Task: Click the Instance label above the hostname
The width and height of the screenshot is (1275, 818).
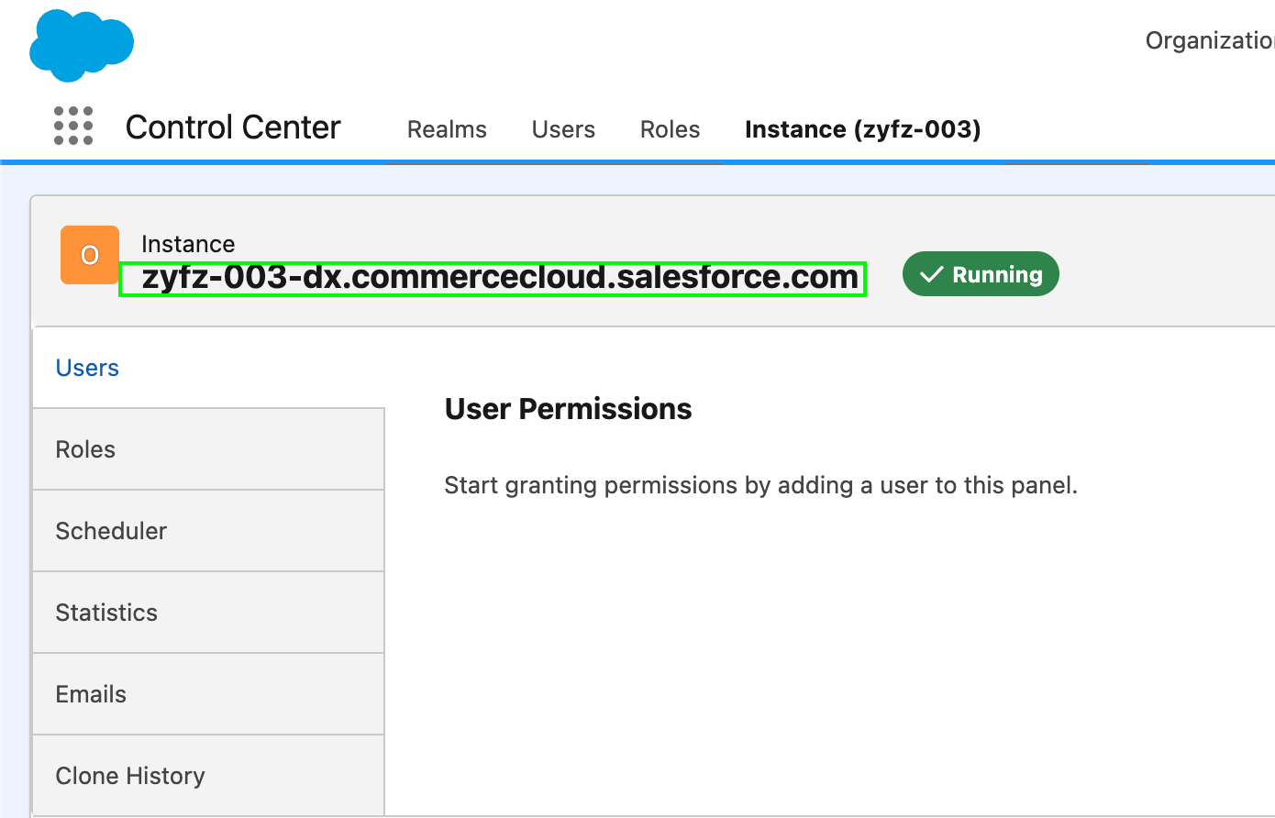Action: click(x=188, y=244)
